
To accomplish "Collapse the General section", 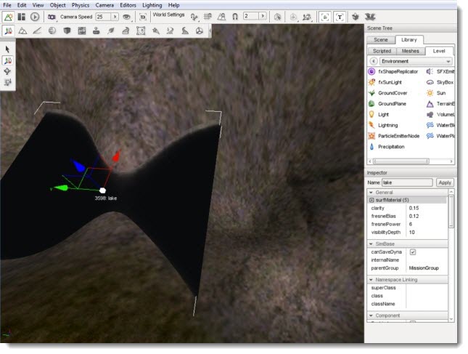I will [371, 193].
